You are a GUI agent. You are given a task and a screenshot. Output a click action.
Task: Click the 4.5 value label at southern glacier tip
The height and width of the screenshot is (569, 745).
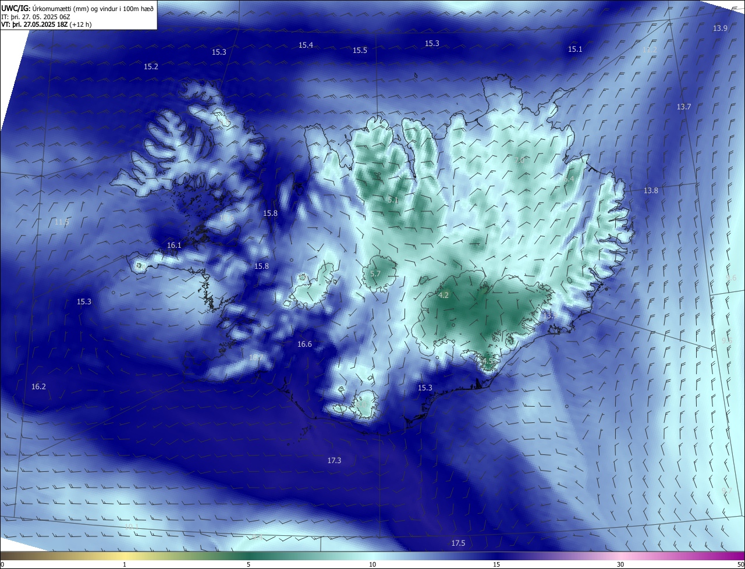(x=488, y=361)
